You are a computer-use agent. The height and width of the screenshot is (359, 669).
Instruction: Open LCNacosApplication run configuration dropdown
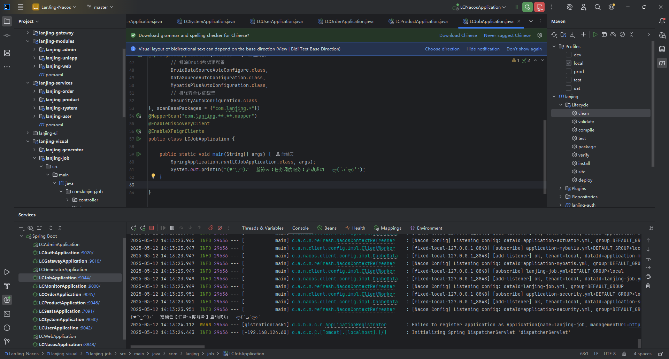point(479,7)
